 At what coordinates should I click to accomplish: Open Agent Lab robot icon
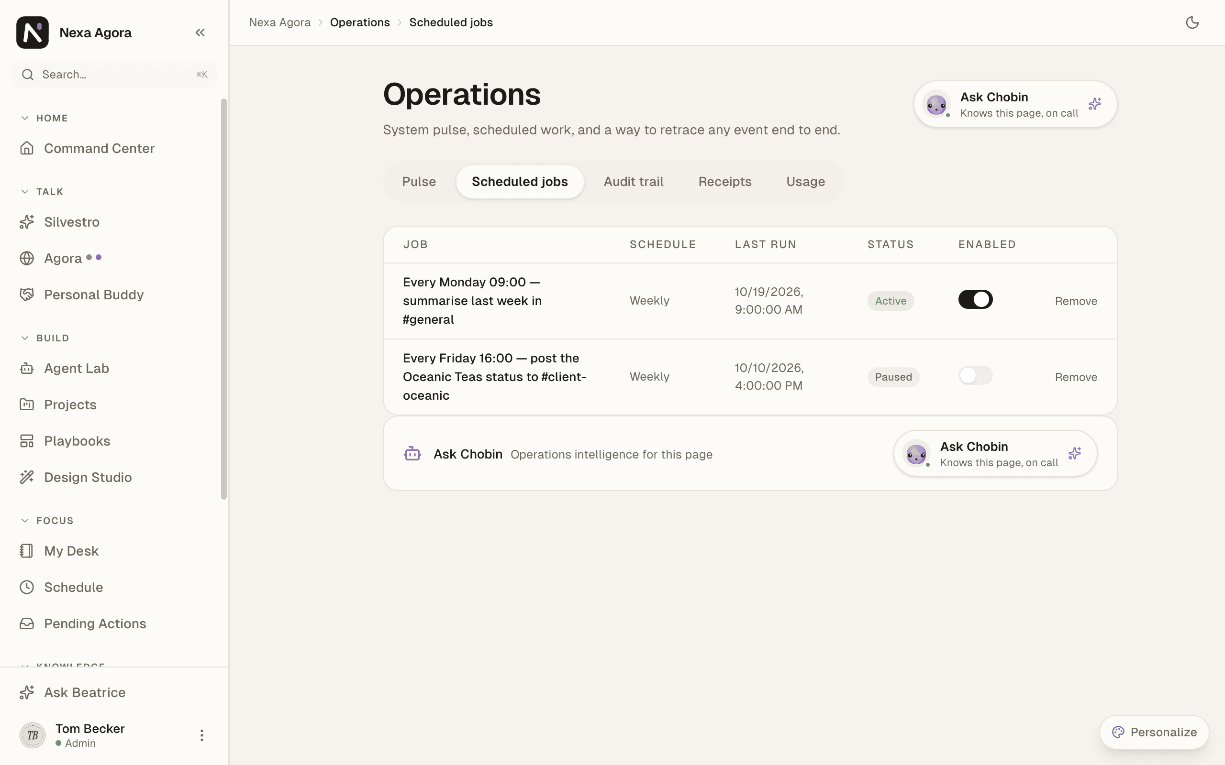tap(27, 368)
